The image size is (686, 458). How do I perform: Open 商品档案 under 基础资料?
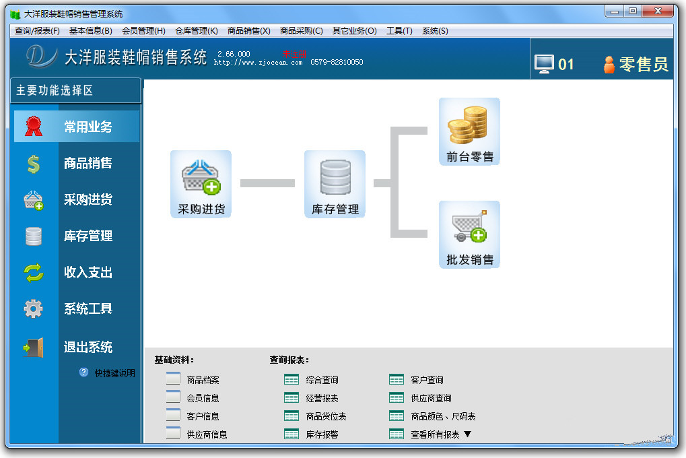point(203,380)
